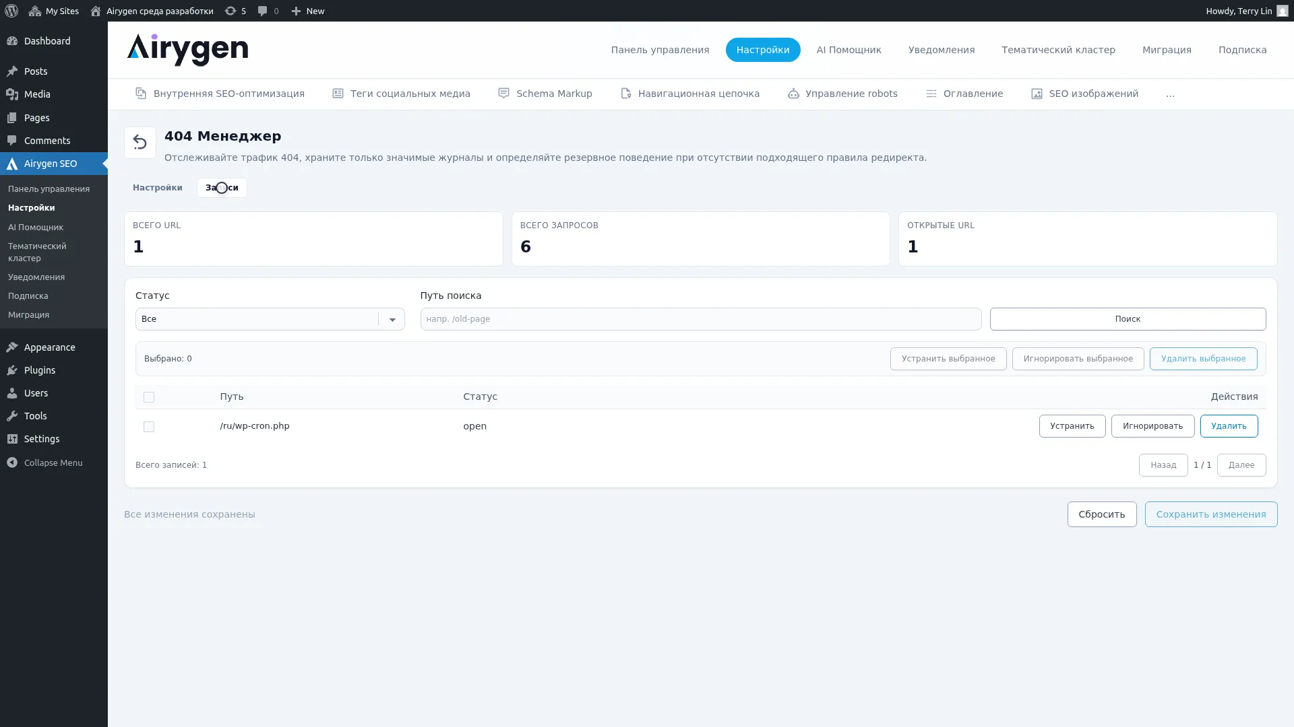Check the box for /ru/wp-cron.php row
This screenshot has height=727, width=1294.
(x=149, y=427)
